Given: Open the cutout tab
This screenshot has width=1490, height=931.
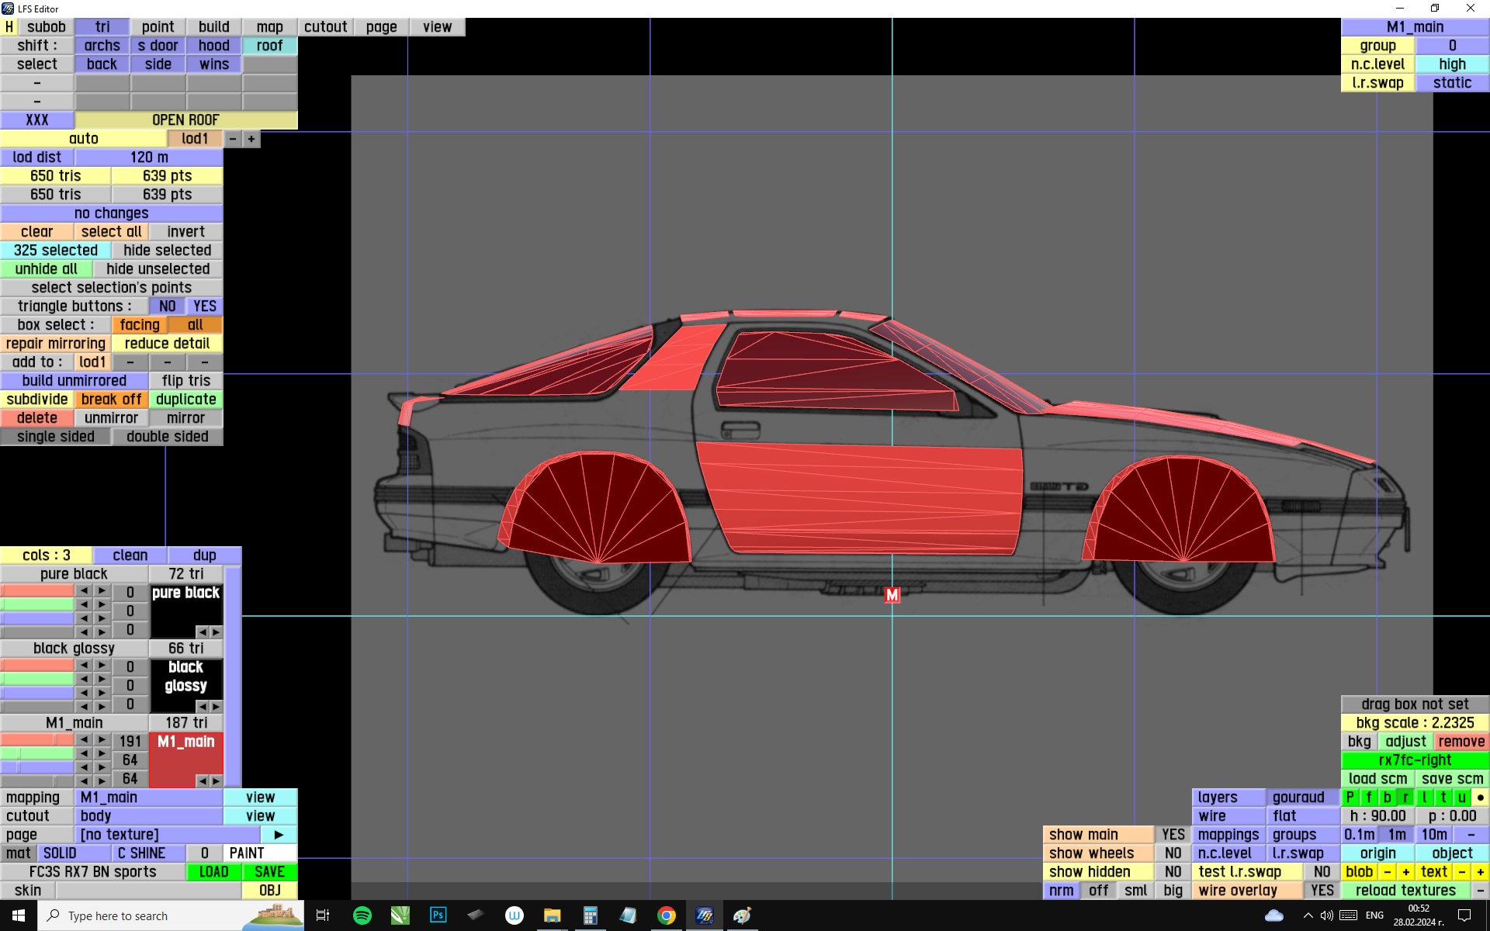Looking at the screenshot, I should pyautogui.click(x=326, y=27).
